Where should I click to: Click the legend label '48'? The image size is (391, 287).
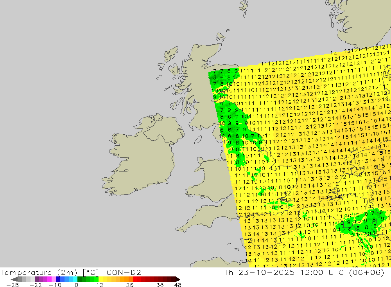pos(178,285)
